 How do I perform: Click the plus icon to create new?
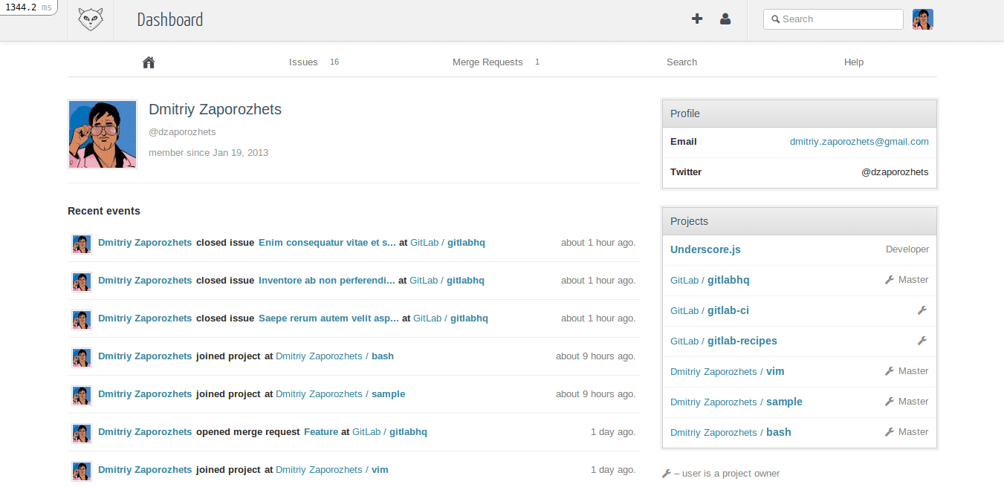coord(697,19)
